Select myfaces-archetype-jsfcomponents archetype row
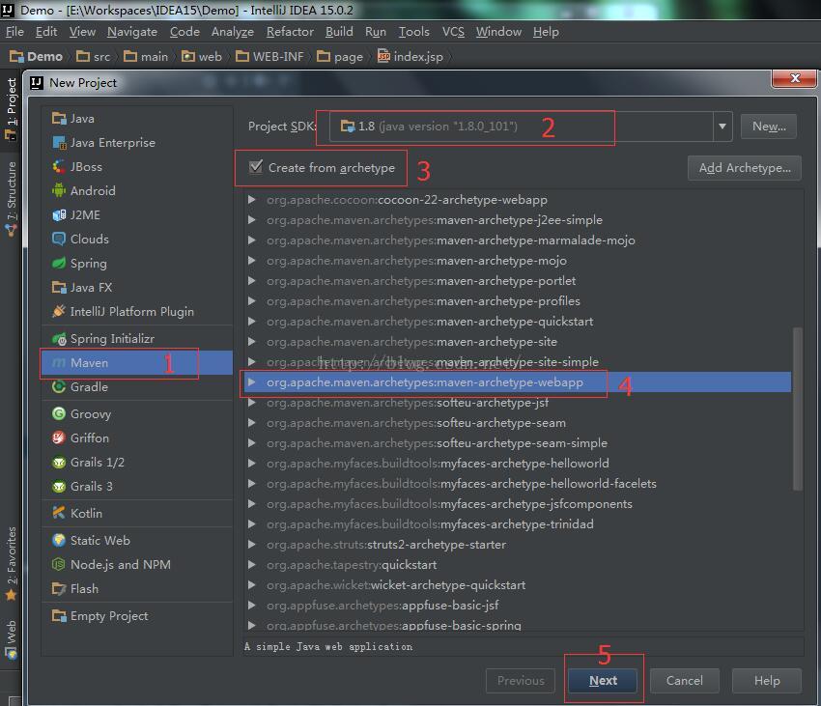This screenshot has height=706, width=821. 518,504
